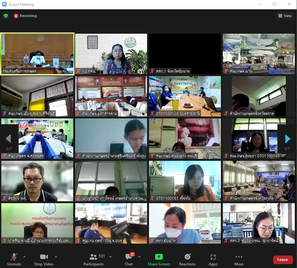Click the green encryption shield icon
Image resolution: width=297 pixels, height=268 pixels.
click(x=6, y=16)
